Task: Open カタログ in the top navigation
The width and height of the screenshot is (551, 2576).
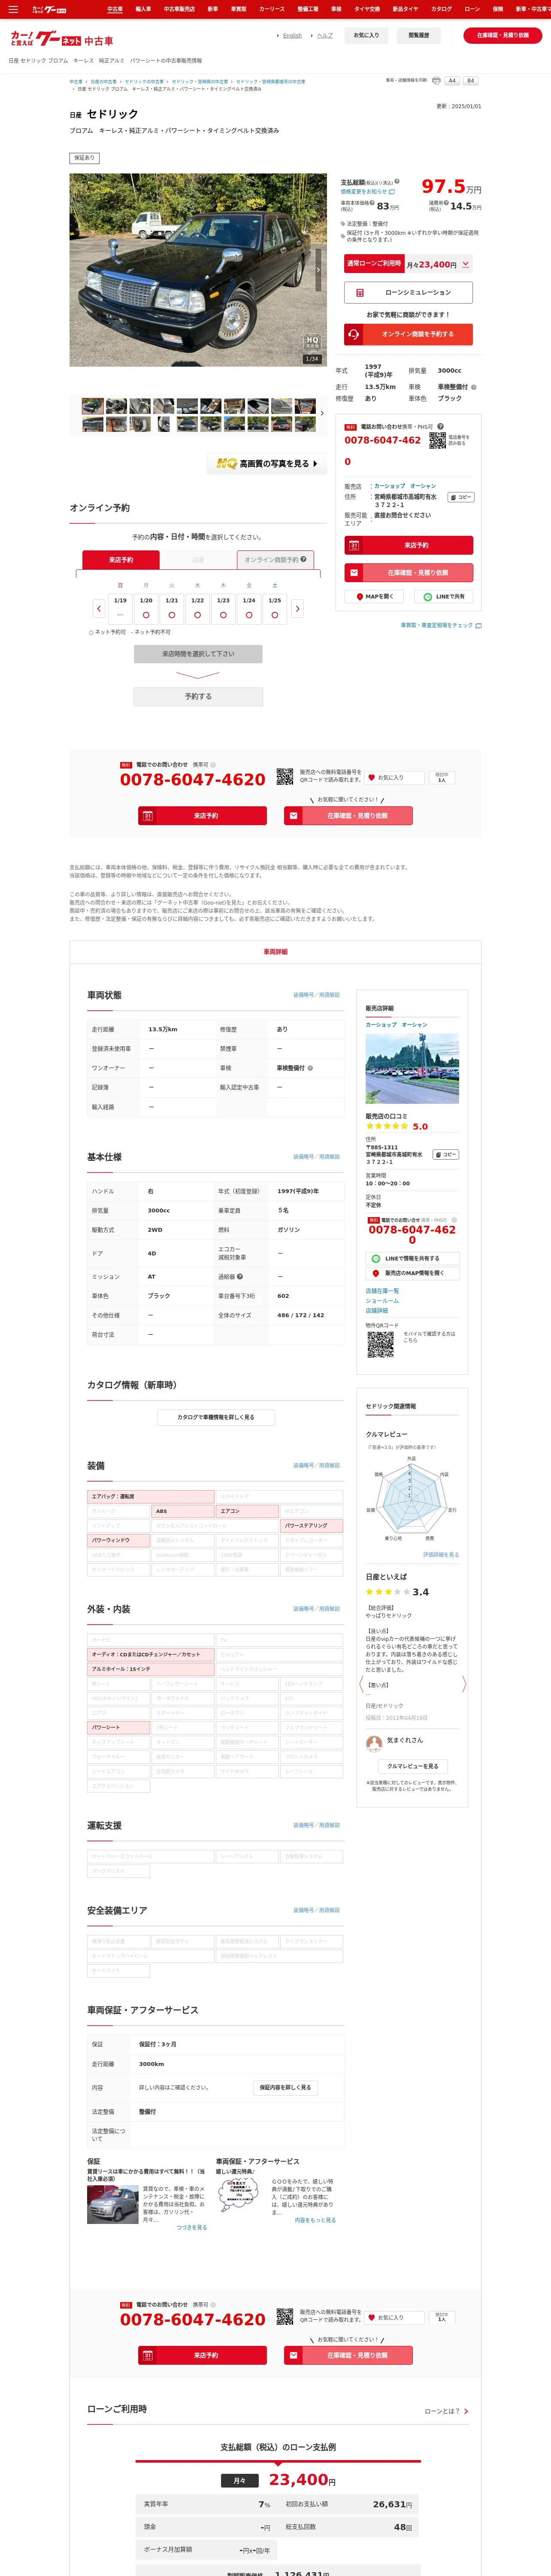Action: [x=441, y=9]
